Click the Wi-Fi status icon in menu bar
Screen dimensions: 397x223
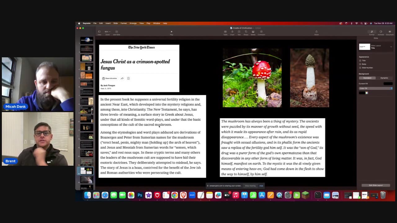tap(356, 23)
